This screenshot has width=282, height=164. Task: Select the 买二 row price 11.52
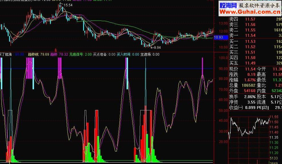click(250, 47)
